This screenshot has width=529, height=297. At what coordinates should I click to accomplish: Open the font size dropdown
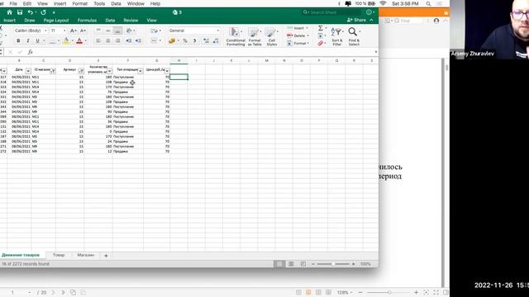click(64, 31)
